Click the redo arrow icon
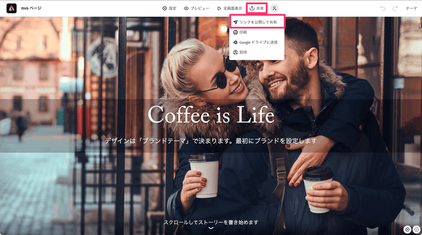Screen dimensions: 422x235 click(395, 8)
